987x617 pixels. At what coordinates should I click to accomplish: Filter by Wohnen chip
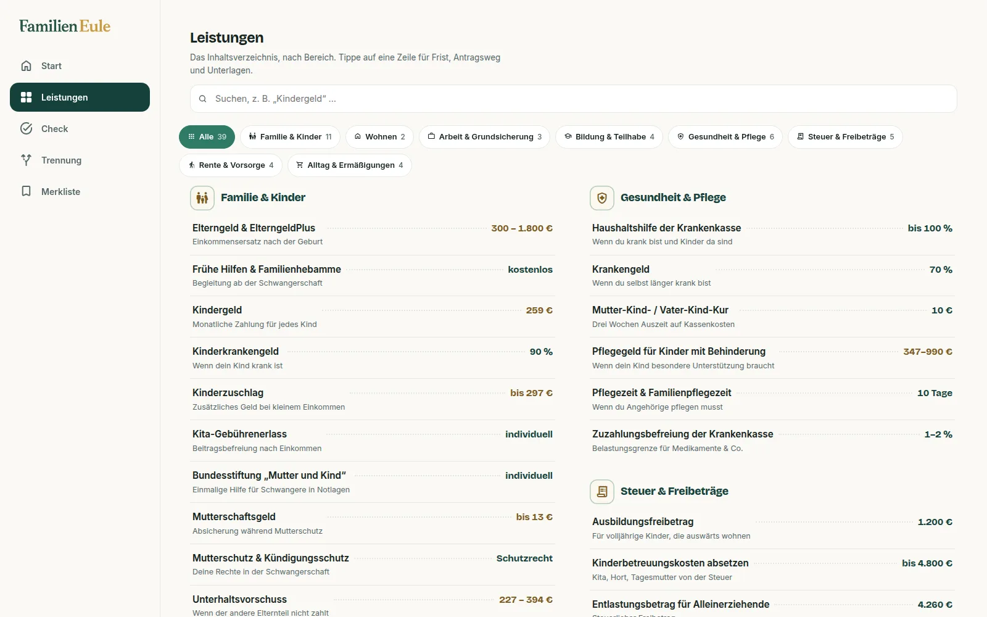(379, 137)
